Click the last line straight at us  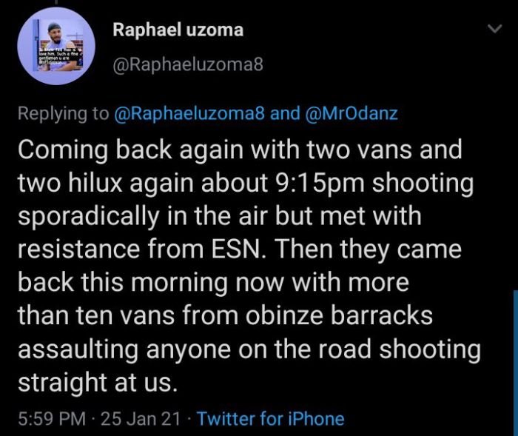click(x=98, y=383)
